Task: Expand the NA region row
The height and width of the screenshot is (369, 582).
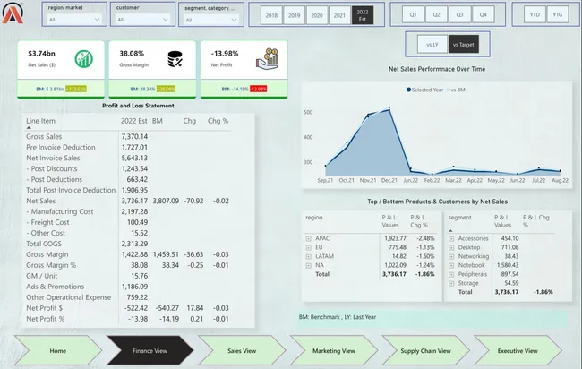Action: (x=308, y=265)
